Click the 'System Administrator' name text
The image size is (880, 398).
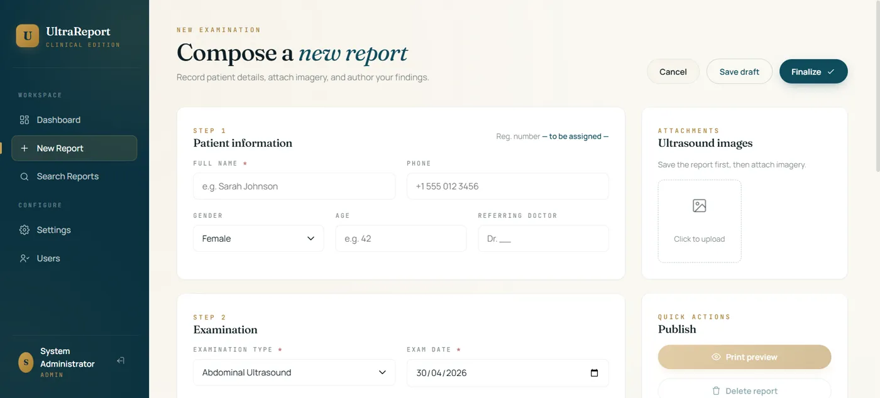tap(67, 357)
